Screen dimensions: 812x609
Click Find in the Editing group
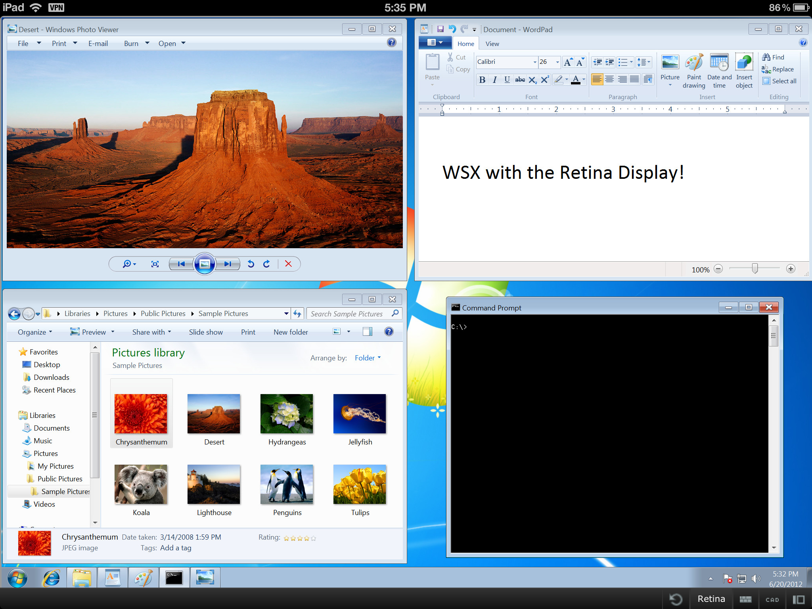tap(774, 57)
